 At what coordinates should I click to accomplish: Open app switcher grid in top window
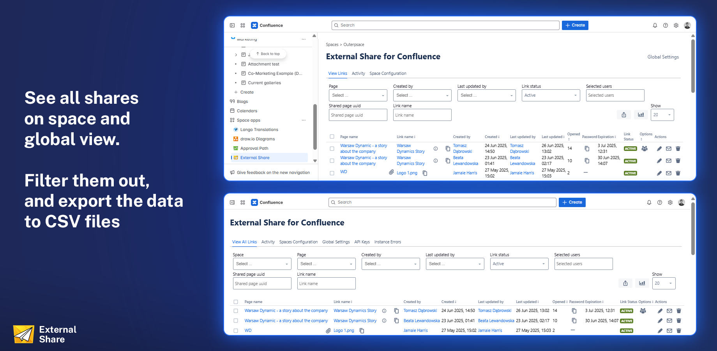tap(243, 25)
